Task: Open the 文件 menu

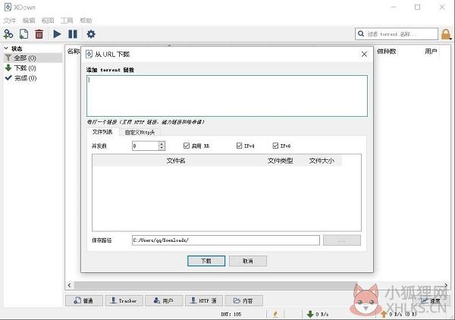Action: point(10,20)
